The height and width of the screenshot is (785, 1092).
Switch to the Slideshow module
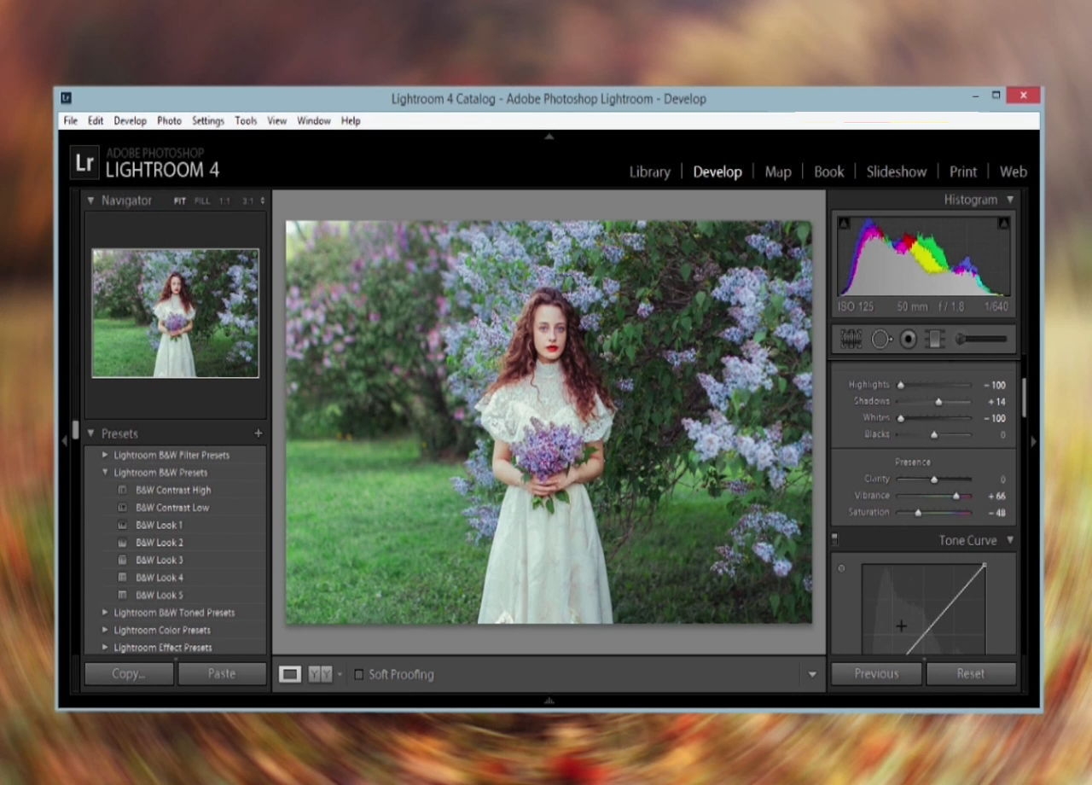(897, 172)
